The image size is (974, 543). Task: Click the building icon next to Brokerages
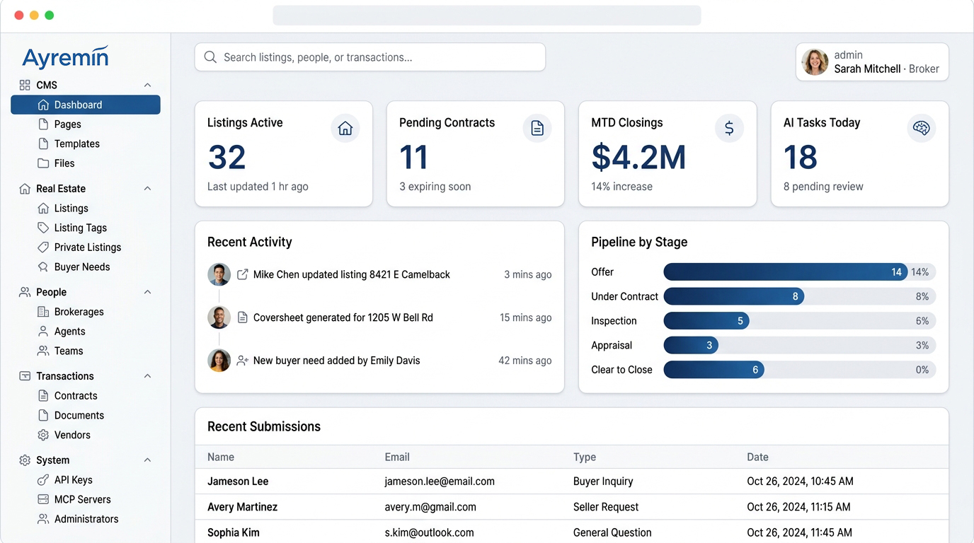click(43, 312)
